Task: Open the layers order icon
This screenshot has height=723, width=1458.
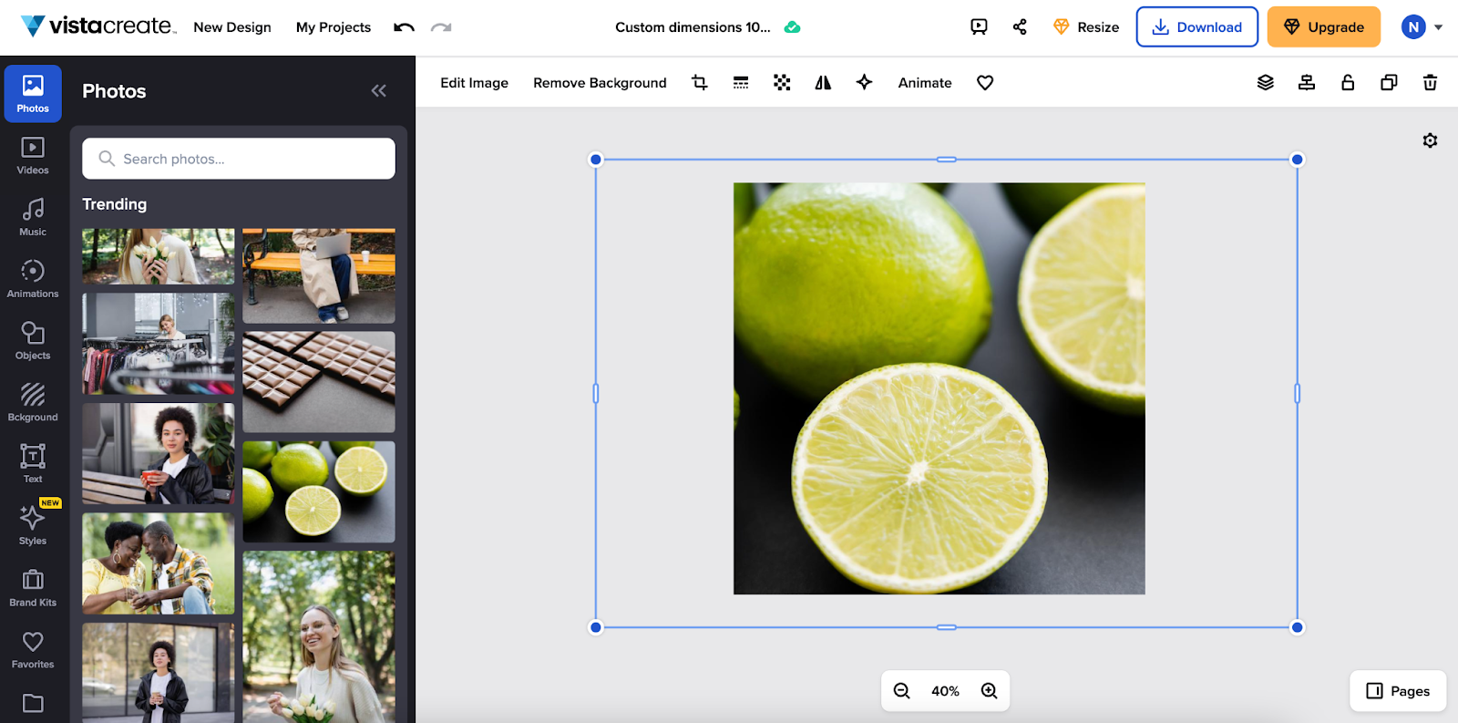Action: click(1265, 83)
